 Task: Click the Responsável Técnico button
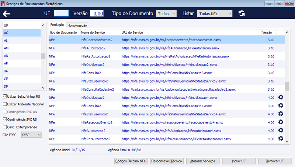pyautogui.click(x=167, y=161)
